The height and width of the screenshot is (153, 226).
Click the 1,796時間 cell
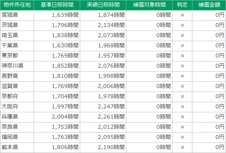[x=57, y=25]
